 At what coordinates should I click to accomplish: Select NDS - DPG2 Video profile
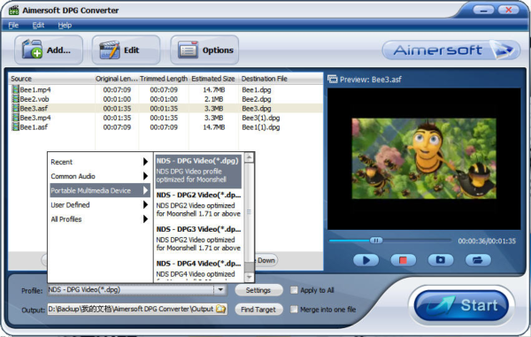pos(198,204)
